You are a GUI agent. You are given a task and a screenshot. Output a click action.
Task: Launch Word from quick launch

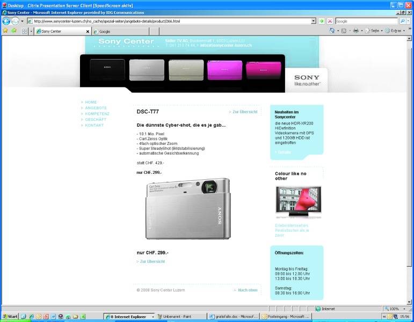pyautogui.click(x=53, y=317)
